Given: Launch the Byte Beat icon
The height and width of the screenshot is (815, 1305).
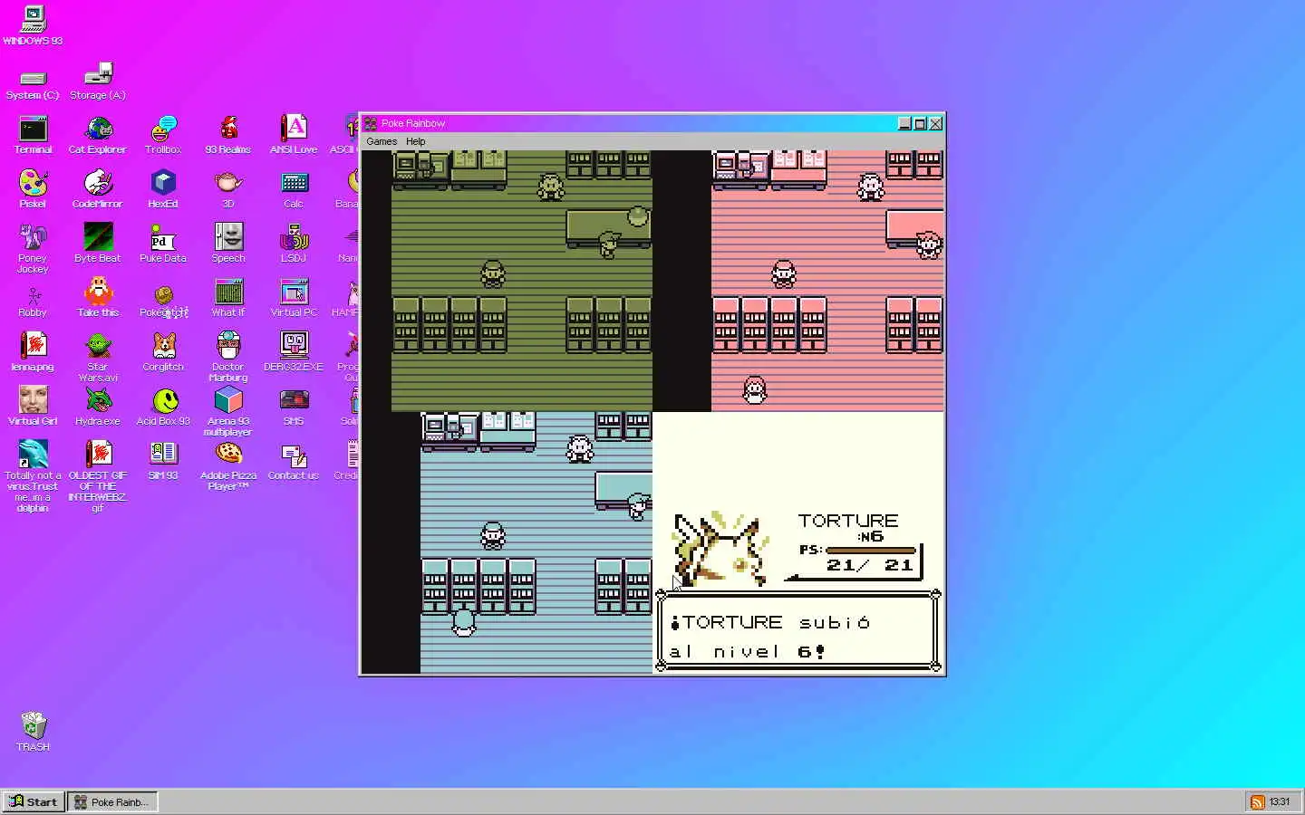Looking at the screenshot, I should 98,244.
